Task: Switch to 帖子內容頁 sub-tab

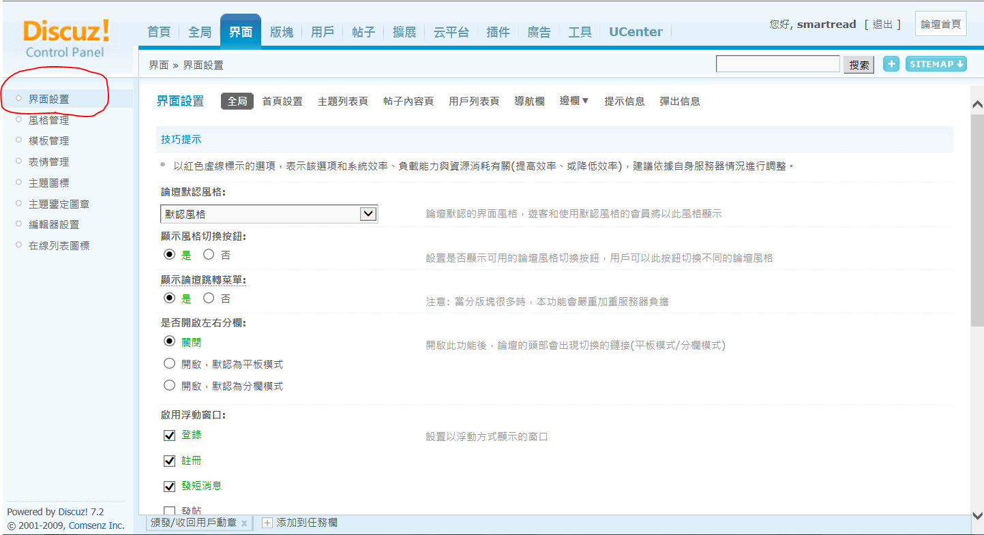Action: click(408, 101)
